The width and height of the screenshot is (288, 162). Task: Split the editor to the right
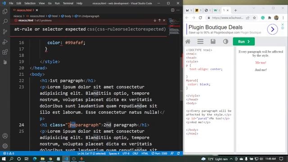coord(172,10)
